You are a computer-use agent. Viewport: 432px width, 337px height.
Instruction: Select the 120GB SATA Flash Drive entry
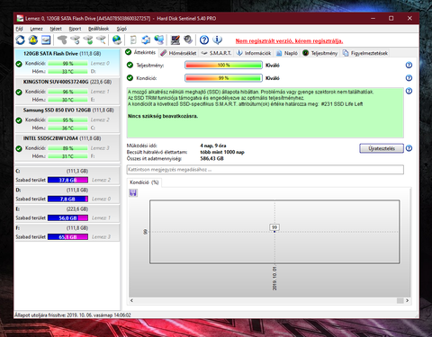point(67,62)
